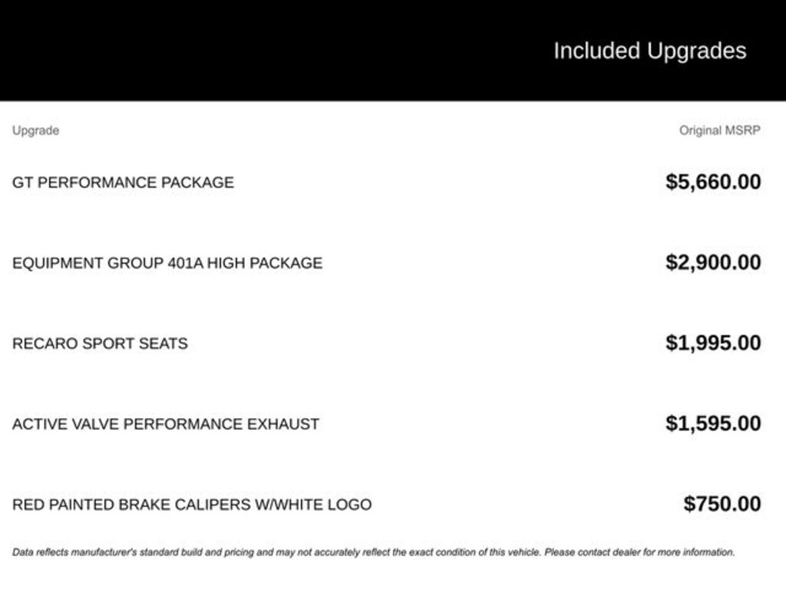This screenshot has width=786, height=589.
Task: Click the word 'GT' in first upgrade
Action: pos(22,183)
